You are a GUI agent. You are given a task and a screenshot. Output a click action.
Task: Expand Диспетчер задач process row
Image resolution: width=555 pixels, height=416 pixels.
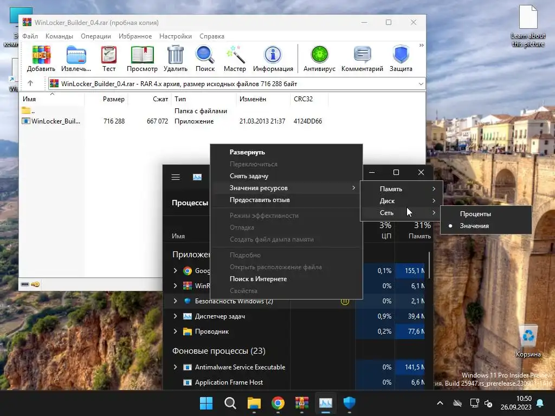(175, 316)
